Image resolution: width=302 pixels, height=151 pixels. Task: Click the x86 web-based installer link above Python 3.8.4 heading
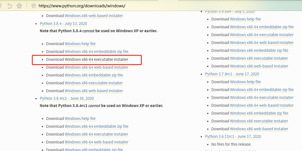coord(94,16)
